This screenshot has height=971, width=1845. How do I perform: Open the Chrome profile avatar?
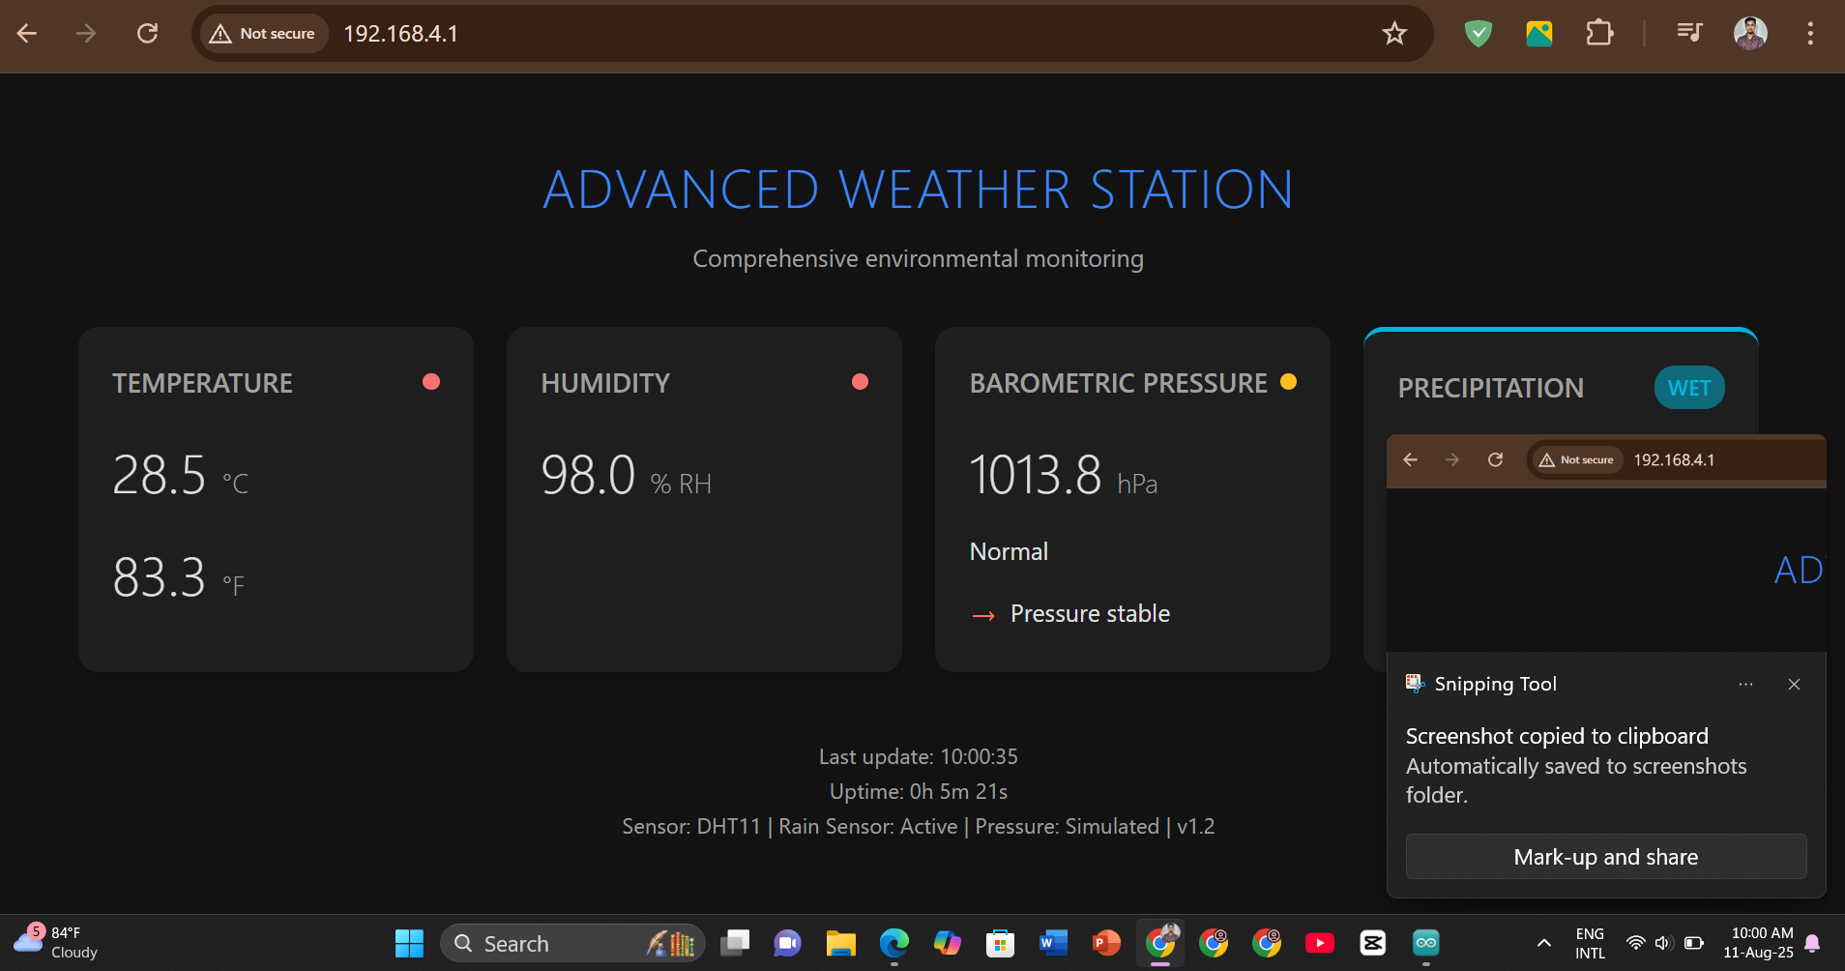coord(1750,34)
